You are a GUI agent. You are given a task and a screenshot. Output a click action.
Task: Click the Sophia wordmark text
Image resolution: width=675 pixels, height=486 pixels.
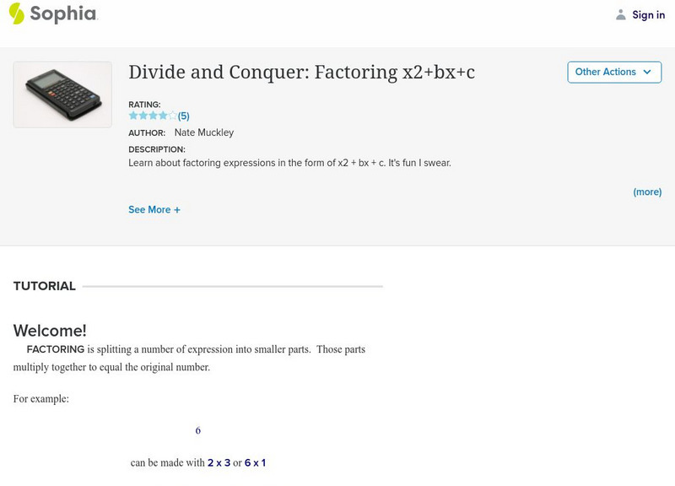pos(63,13)
